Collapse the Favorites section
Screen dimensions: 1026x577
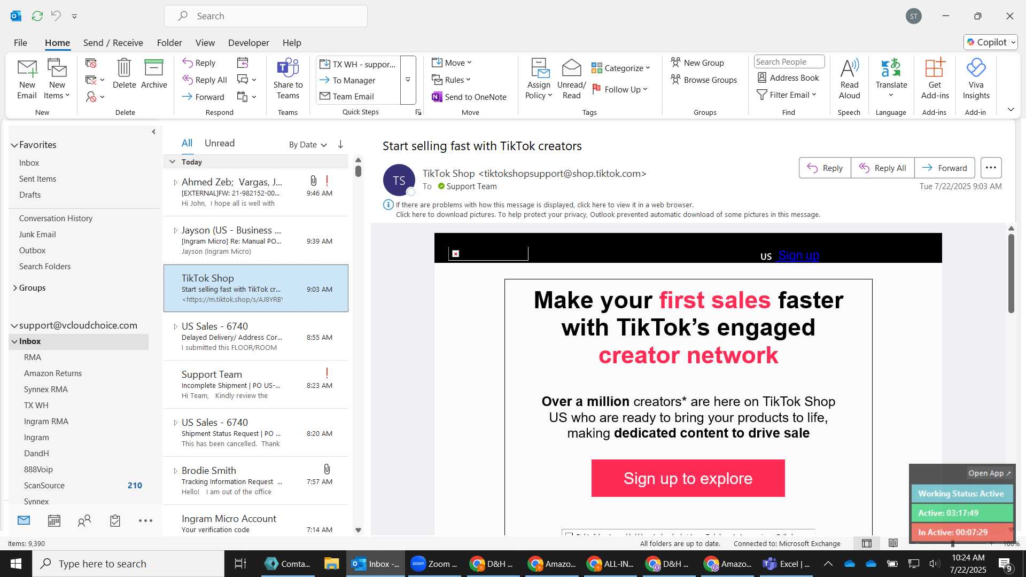click(14, 145)
